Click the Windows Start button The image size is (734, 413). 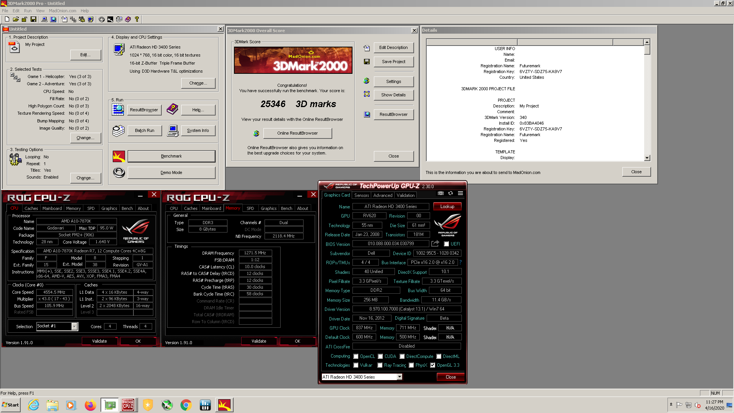click(x=11, y=405)
